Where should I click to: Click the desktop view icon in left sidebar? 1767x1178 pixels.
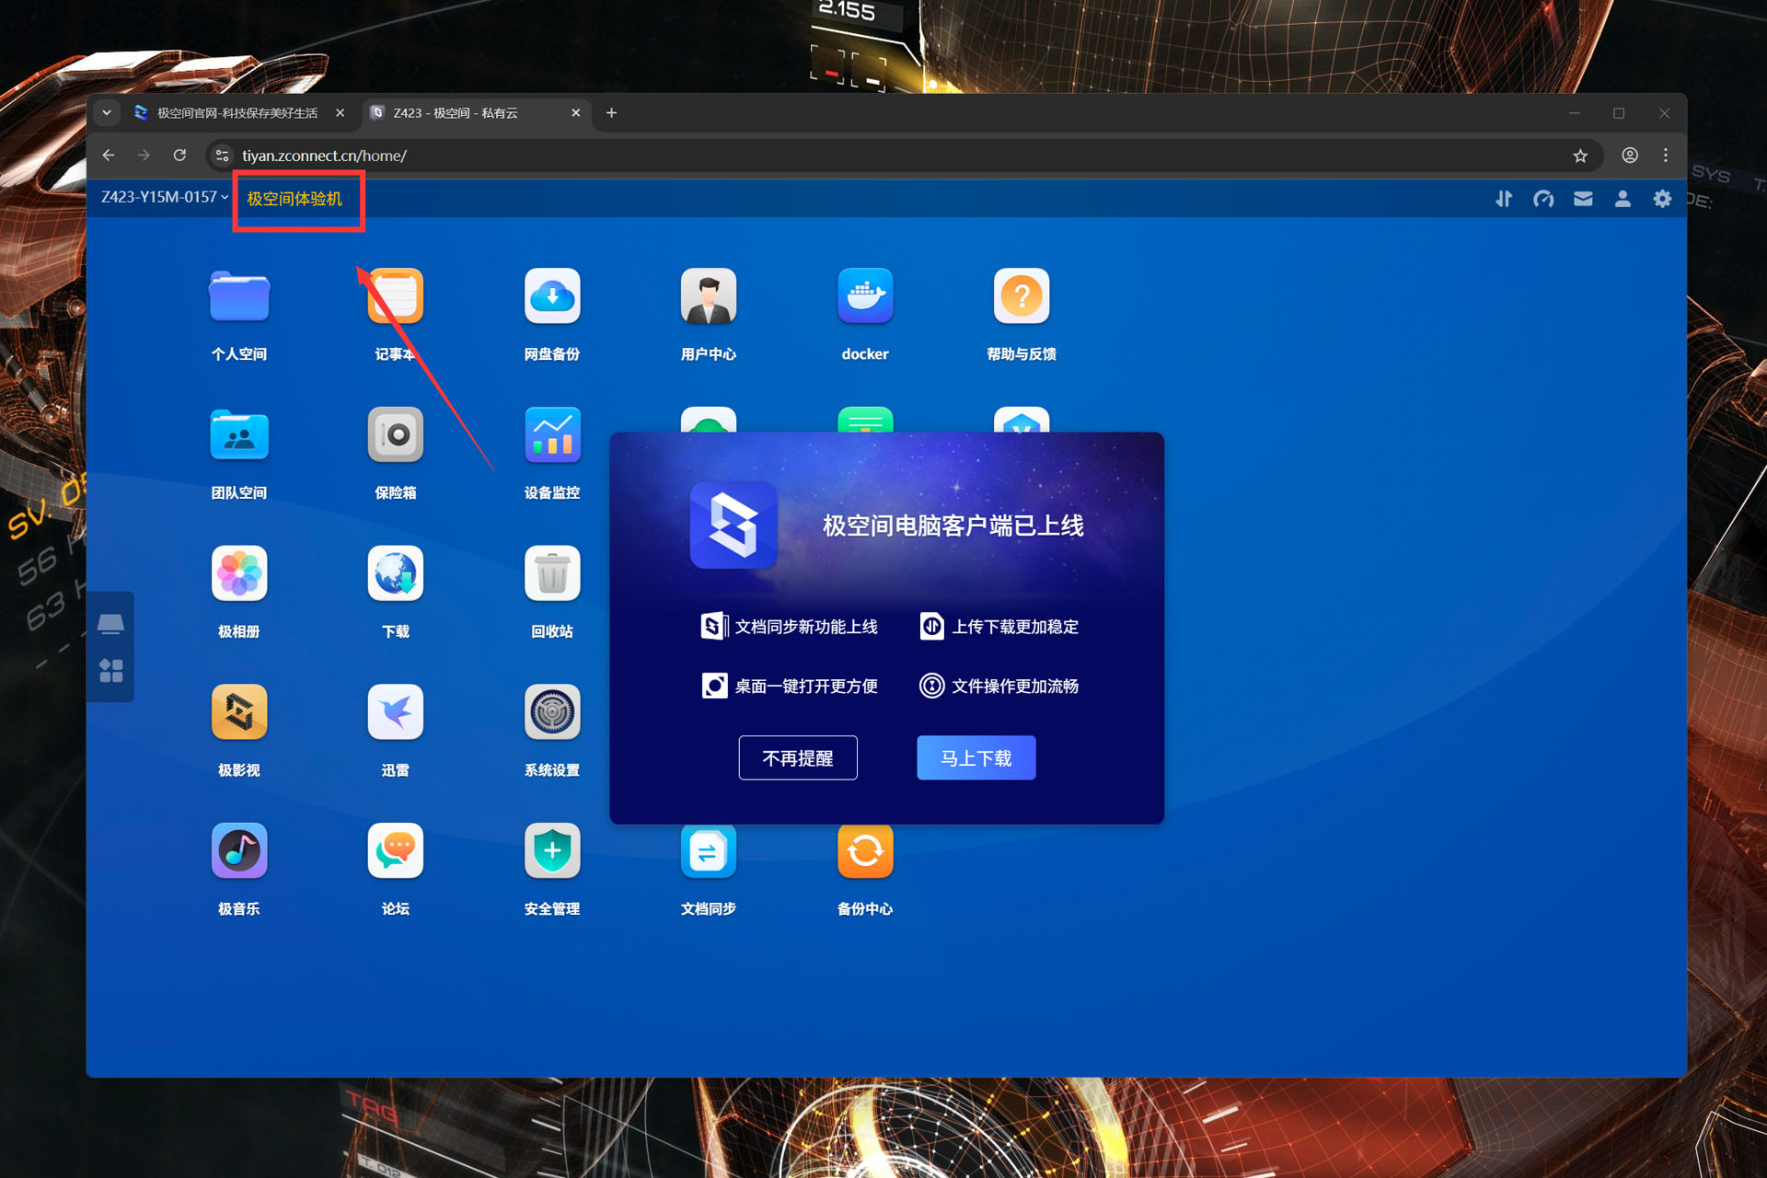pyautogui.click(x=110, y=624)
